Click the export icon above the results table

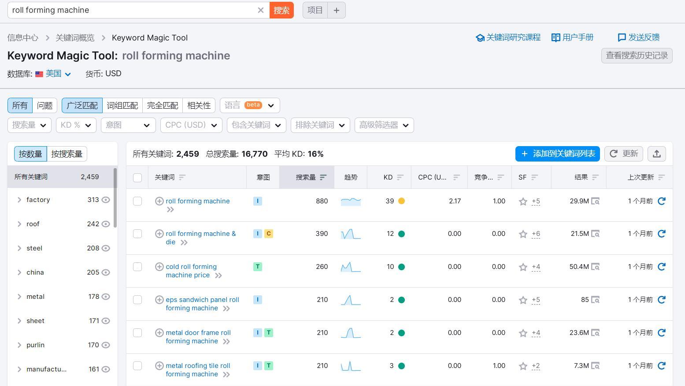pyautogui.click(x=656, y=154)
